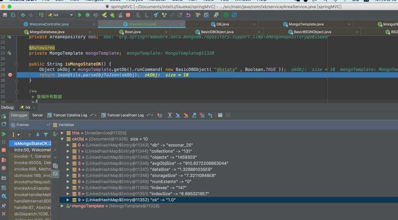This screenshot has width=398, height=220.
Task: Expand the 'this' variable node
Action: point(62,133)
